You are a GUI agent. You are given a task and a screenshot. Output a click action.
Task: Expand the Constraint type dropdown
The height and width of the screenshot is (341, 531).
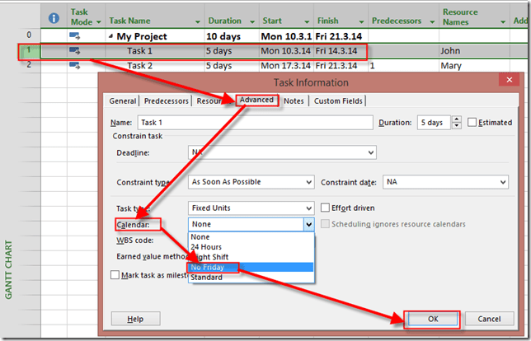coord(308,182)
